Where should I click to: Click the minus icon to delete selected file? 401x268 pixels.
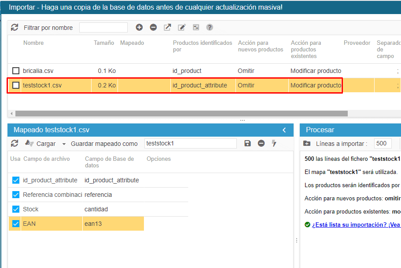(153, 27)
